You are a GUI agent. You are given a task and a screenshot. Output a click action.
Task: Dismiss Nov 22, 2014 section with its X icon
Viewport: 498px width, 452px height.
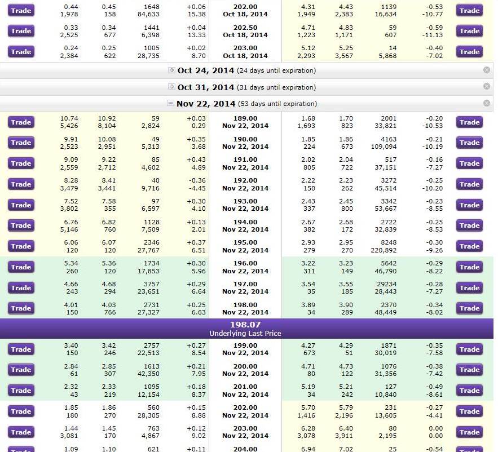487,103
